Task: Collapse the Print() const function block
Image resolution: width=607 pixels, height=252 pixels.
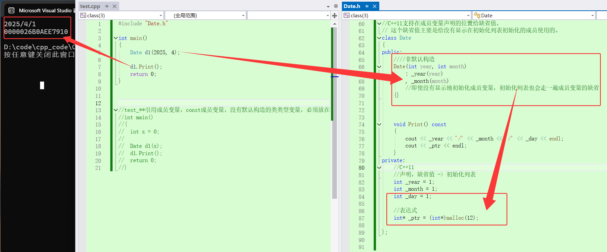Action: point(379,125)
